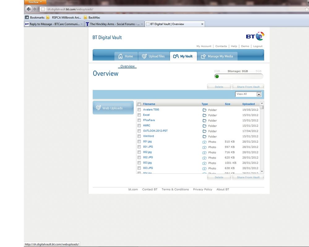This screenshot has height=247, width=309.
Task: Click the browser forward arrow button
Action: pos(35,9)
